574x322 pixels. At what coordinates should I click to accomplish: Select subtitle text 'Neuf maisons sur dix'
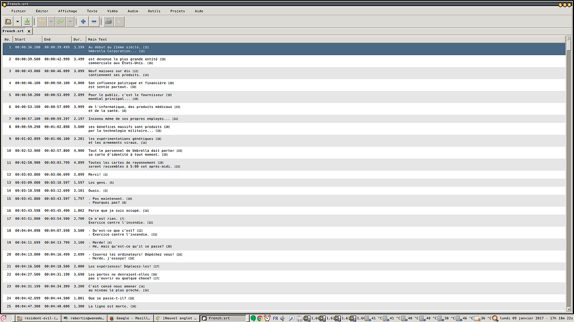click(109, 71)
